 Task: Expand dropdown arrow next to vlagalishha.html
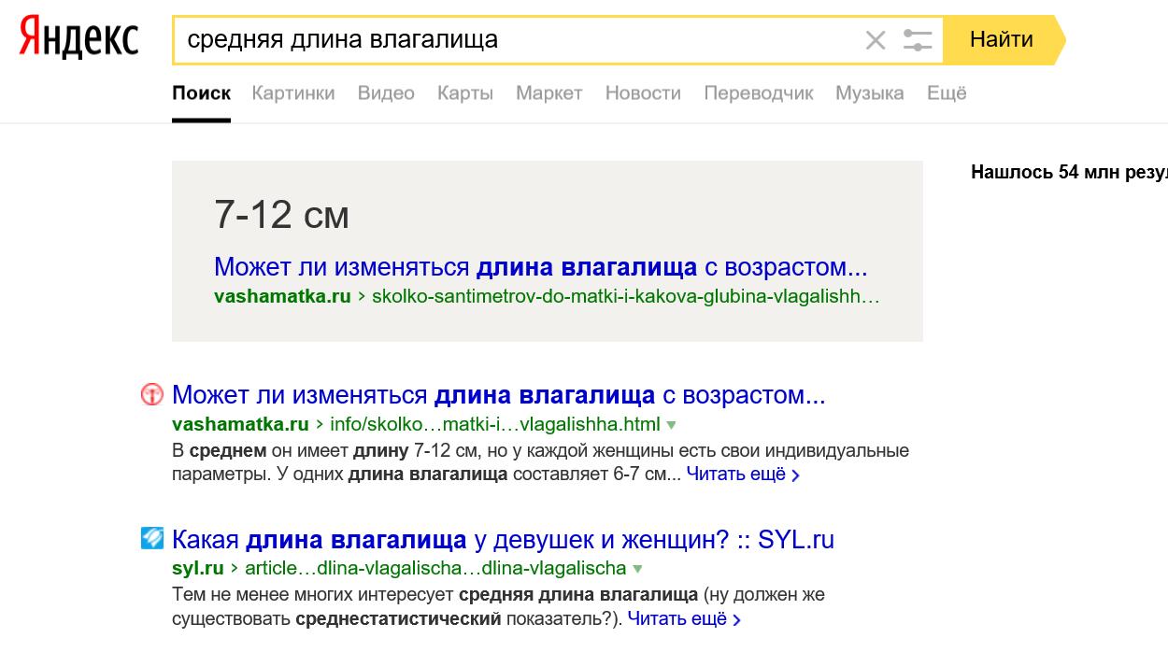(671, 425)
